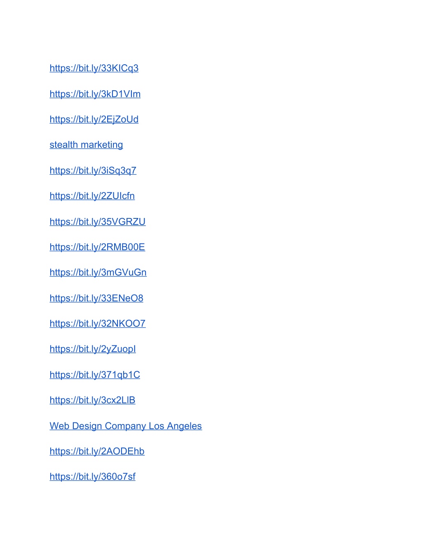Image resolution: width=422 pixels, height=546 pixels.
Task: Open the bit.ly/33KICq3 link
Action: [x=94, y=68]
